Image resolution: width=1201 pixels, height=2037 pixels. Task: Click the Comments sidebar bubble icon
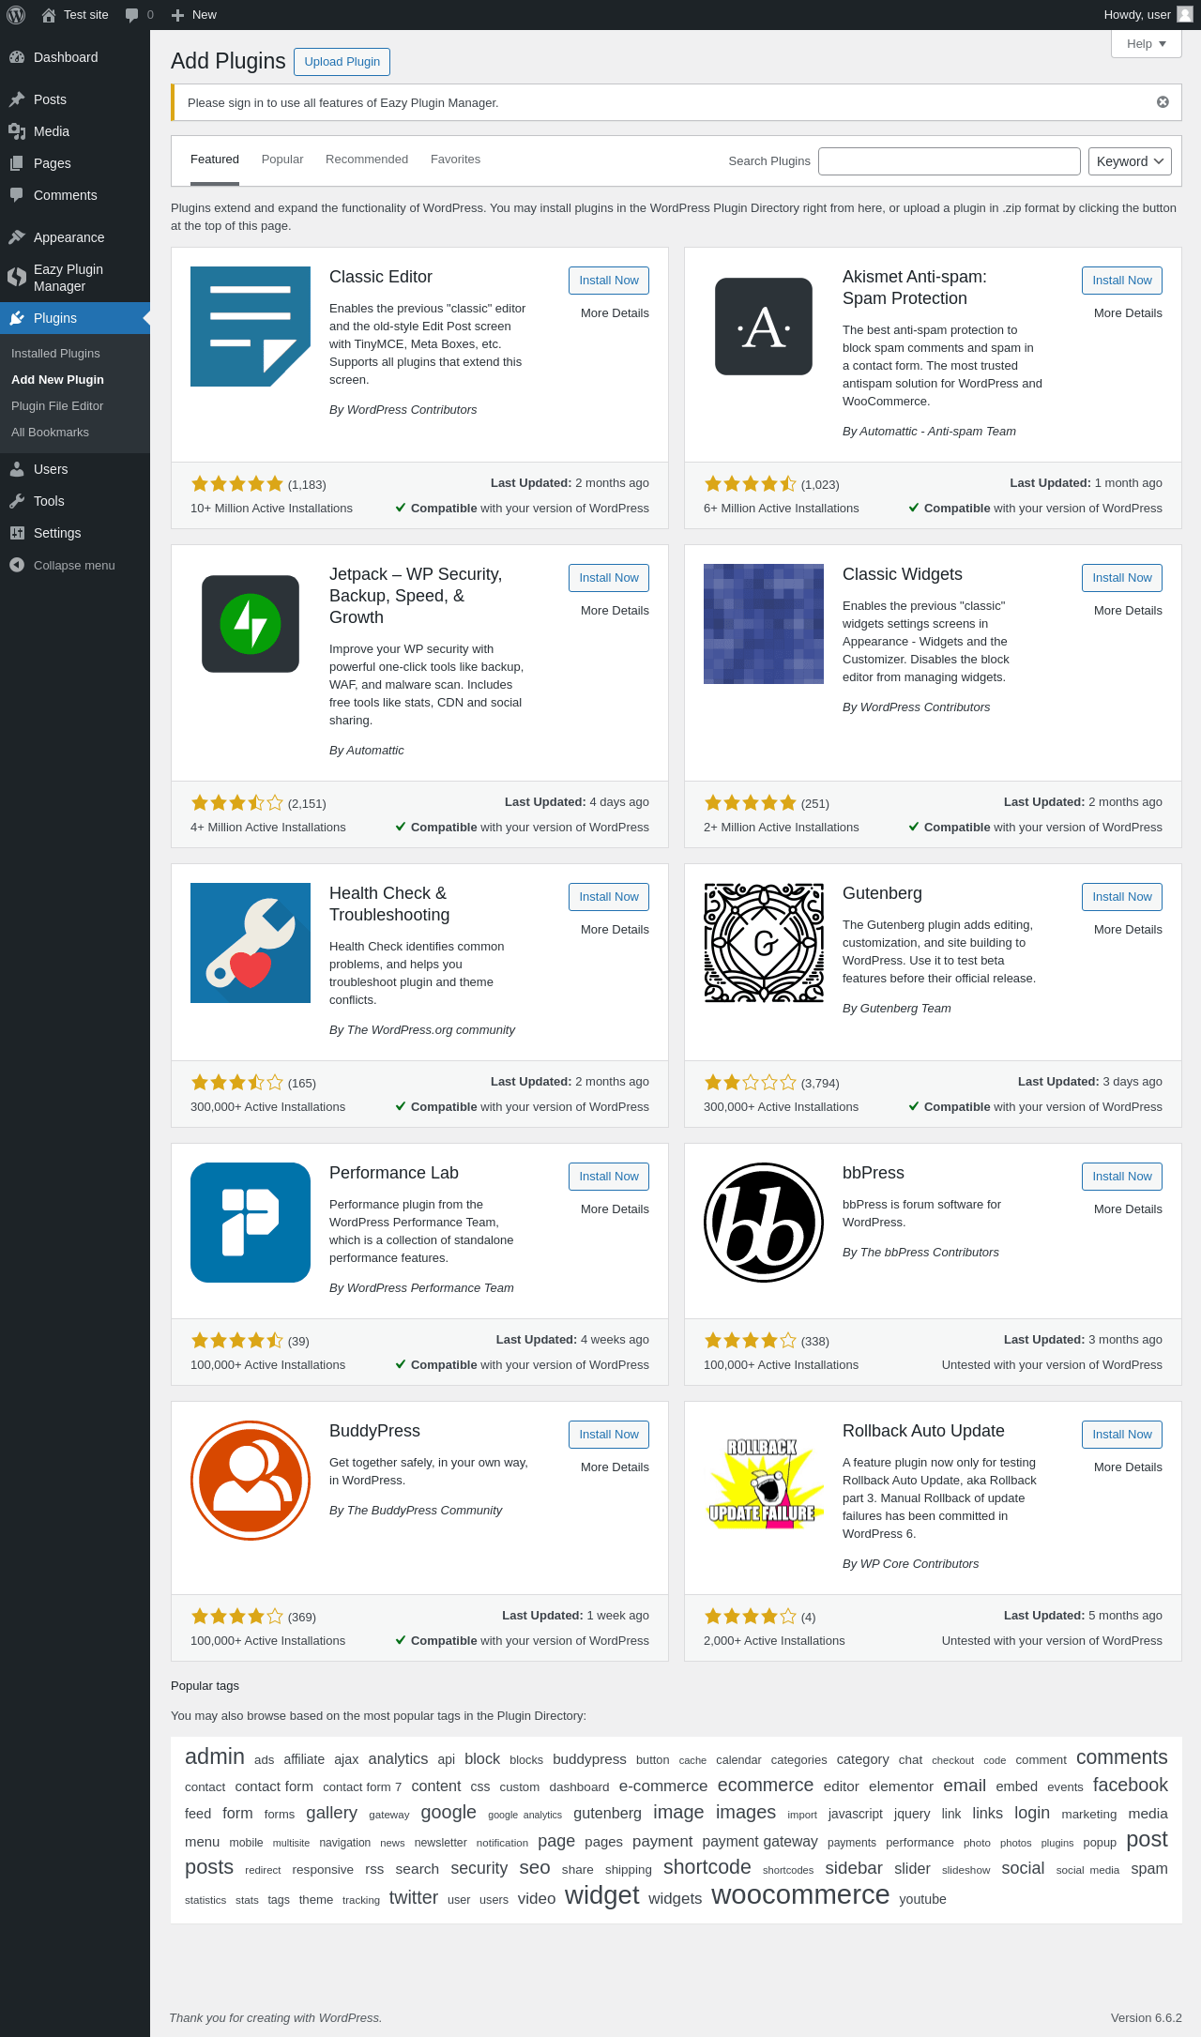coord(17,195)
